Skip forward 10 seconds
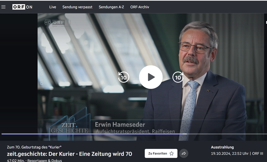The image size is (267, 162). pyautogui.click(x=178, y=77)
